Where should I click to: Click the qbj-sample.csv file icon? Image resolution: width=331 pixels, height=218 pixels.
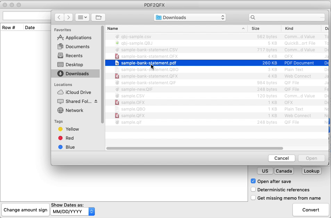[x=117, y=37]
